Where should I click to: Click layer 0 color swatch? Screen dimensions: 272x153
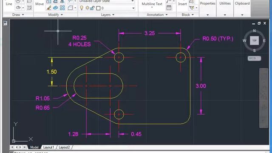[98, 8]
